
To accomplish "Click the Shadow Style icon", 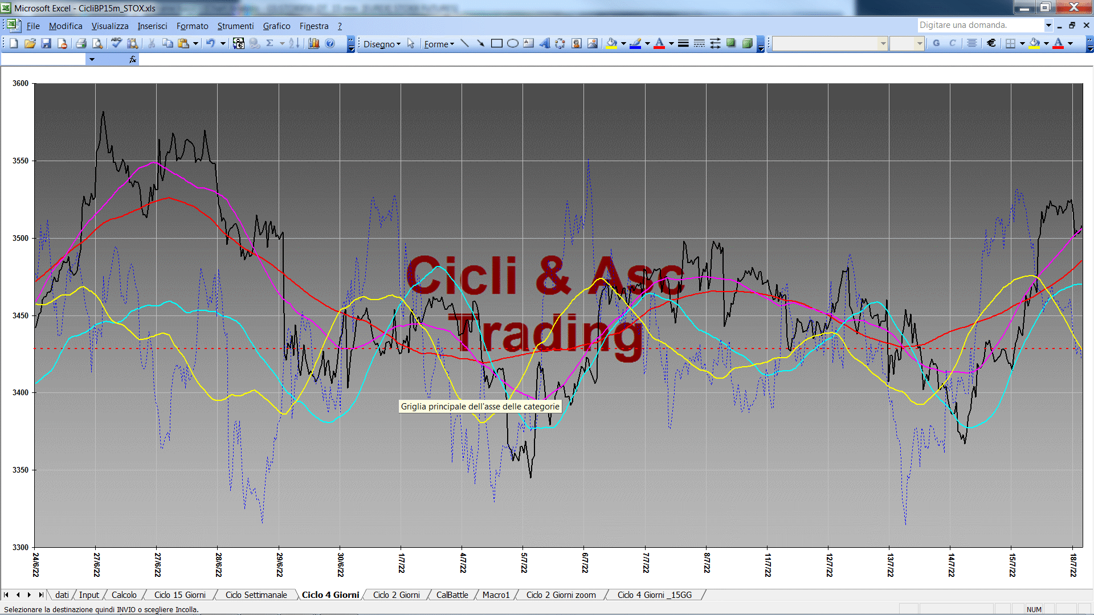I will [x=731, y=43].
